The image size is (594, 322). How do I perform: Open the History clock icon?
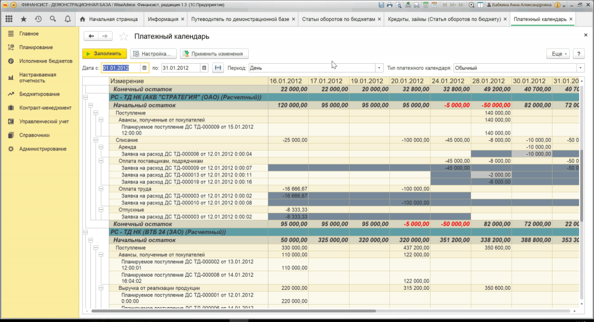(x=38, y=19)
